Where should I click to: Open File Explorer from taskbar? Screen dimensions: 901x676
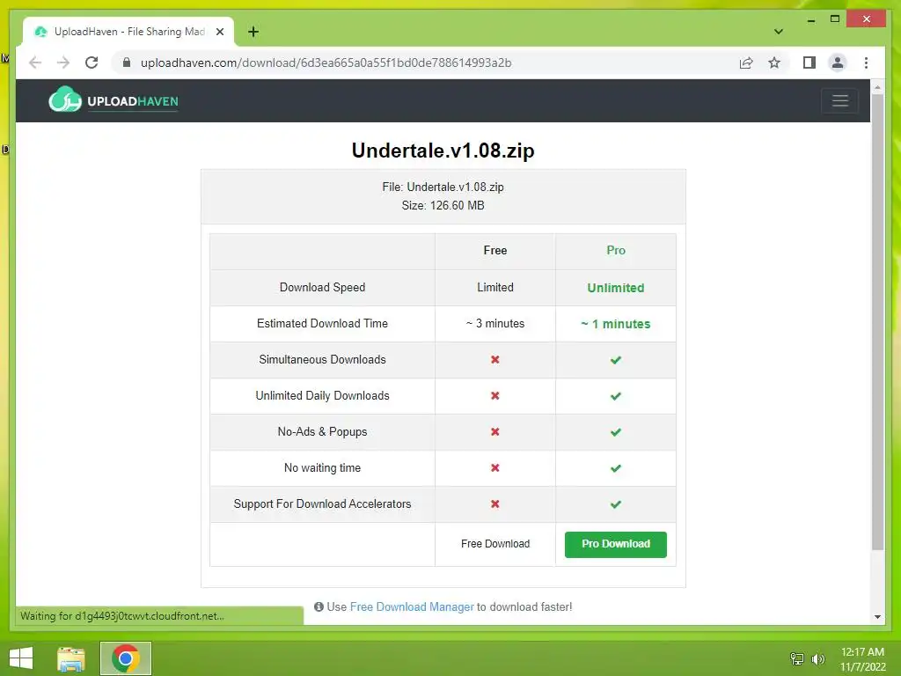(x=71, y=658)
